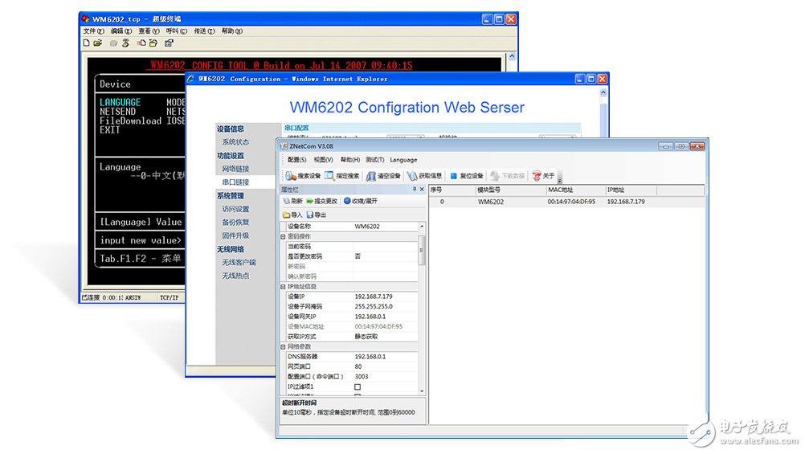Open the Language menu in ZNetCom
805x454 pixels.
[x=403, y=160]
